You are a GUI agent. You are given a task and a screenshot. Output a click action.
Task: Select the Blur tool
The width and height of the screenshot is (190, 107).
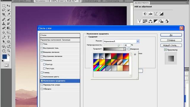pos(4,32)
